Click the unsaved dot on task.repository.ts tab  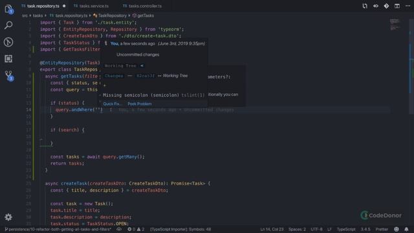(x=64, y=6)
